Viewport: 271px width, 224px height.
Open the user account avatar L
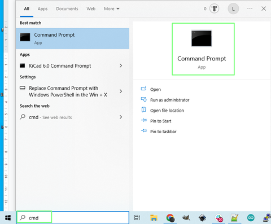[x=233, y=8]
